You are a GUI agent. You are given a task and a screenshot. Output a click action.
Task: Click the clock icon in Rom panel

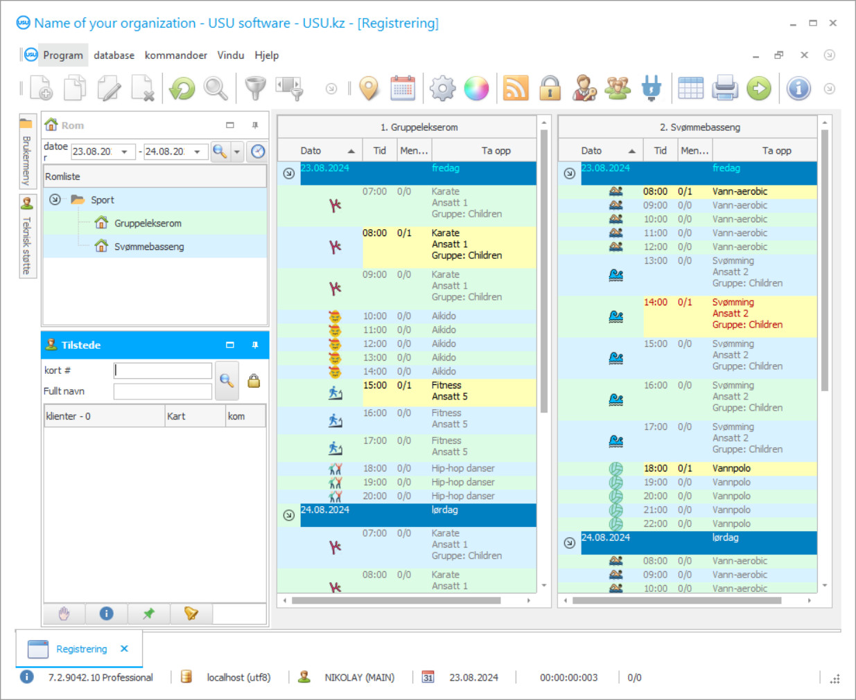tap(258, 152)
